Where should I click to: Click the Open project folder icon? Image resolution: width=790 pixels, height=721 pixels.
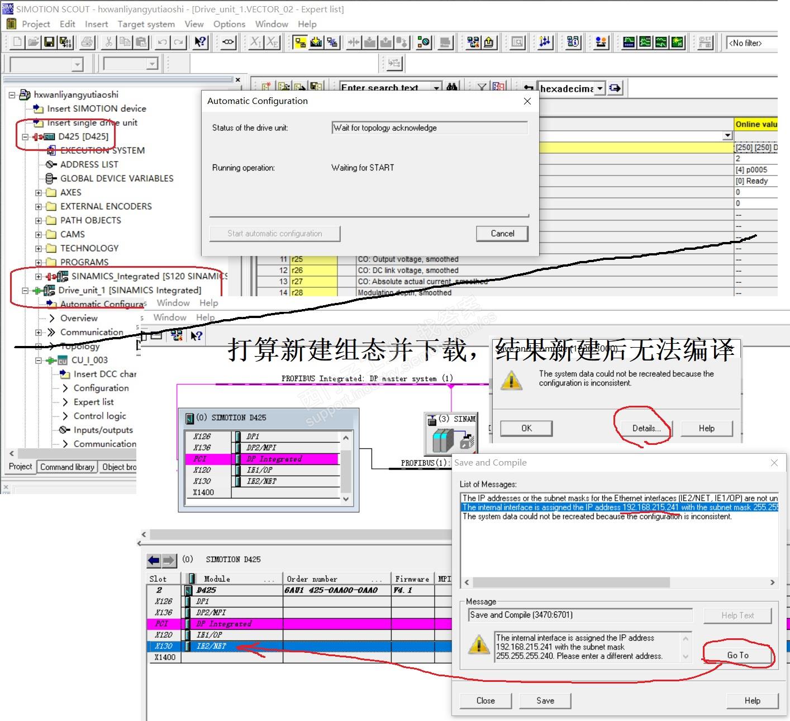click(x=33, y=42)
